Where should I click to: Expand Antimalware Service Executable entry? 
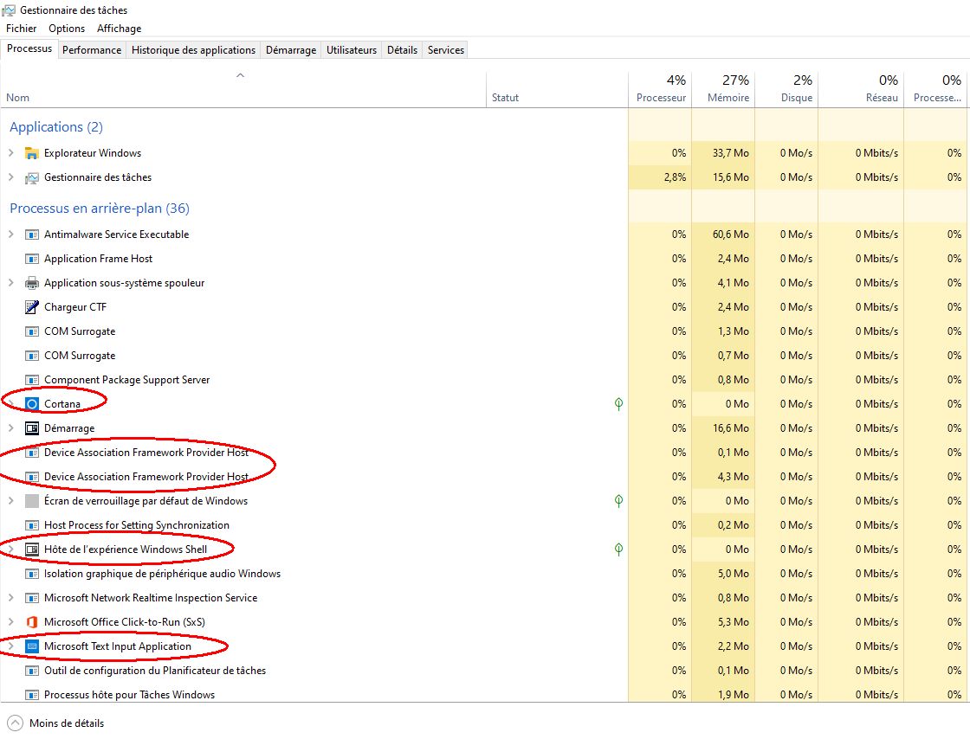pyautogui.click(x=10, y=235)
